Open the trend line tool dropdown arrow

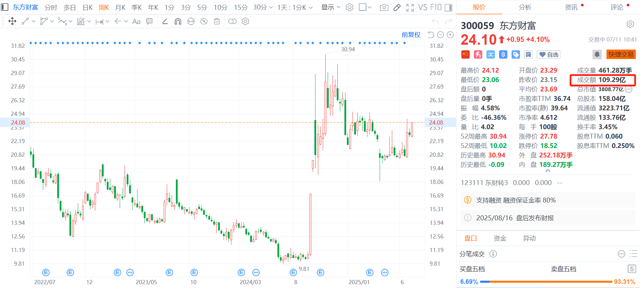[34, 22]
